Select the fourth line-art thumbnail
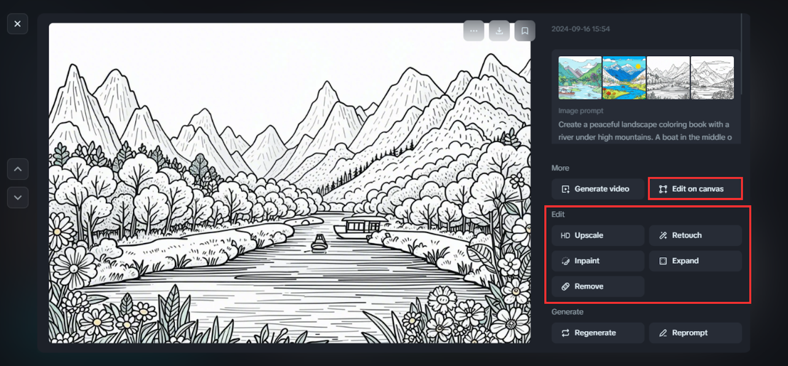The image size is (788, 366). 712,78
